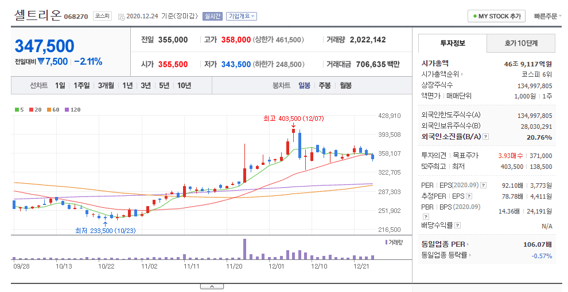
Task: Click the tall volume bar near 11/20
Action: pyautogui.click(x=244, y=249)
